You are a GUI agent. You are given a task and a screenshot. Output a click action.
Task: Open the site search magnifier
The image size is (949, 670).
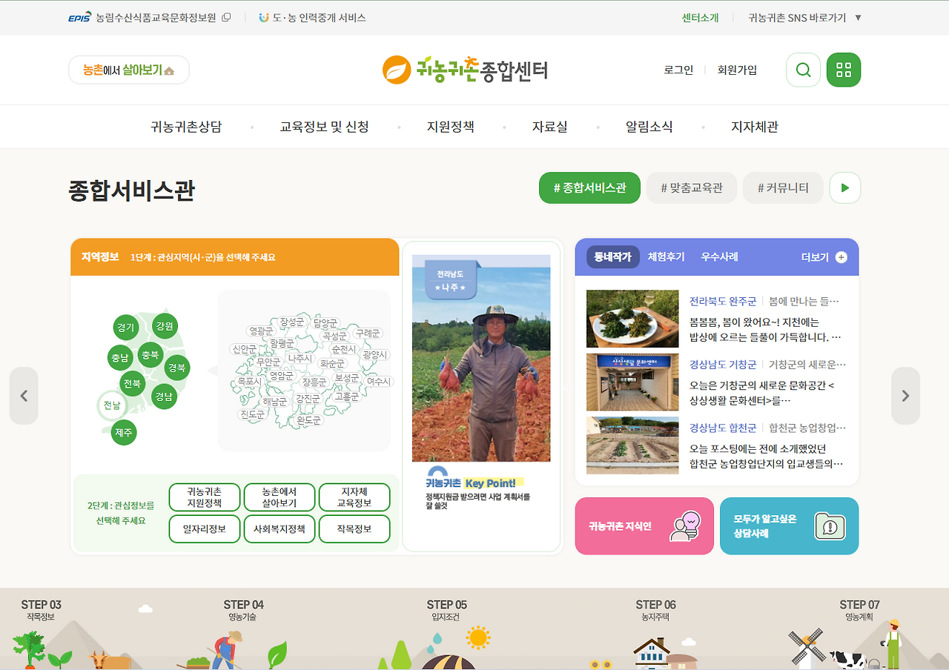point(803,69)
